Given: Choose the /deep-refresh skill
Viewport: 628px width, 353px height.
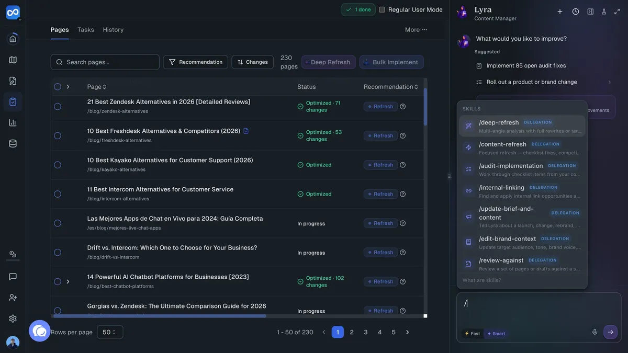Looking at the screenshot, I should (522, 126).
